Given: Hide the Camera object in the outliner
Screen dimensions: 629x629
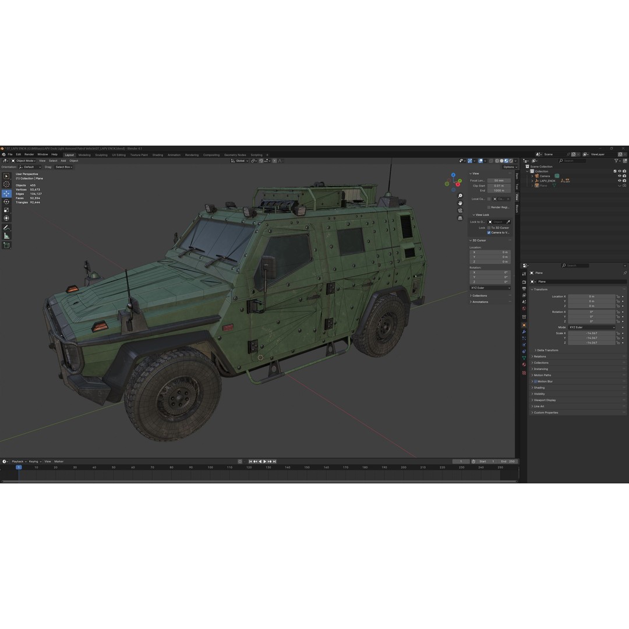Looking at the screenshot, I should point(619,175).
